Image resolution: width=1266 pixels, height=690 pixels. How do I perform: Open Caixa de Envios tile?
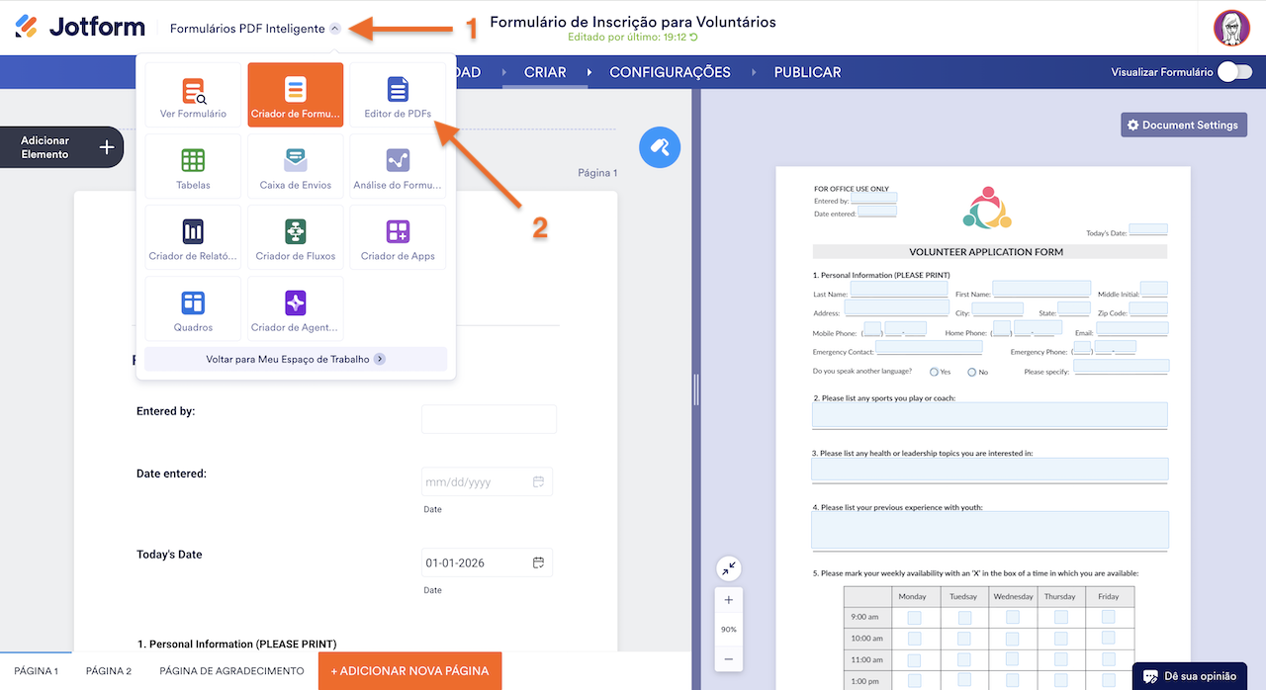click(x=296, y=166)
